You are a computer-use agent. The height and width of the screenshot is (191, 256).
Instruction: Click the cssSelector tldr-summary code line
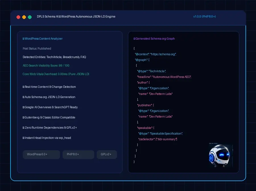pos(158,139)
